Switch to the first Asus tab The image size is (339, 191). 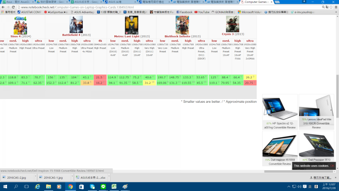coord(18,2)
